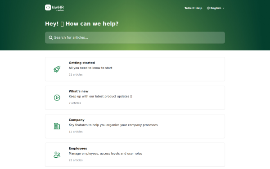270x169 pixels.
Task: Click the magnifying glass search icon
Action: tap(50, 37)
